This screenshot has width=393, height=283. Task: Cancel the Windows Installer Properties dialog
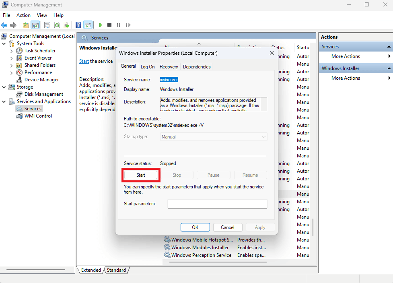pos(228,227)
